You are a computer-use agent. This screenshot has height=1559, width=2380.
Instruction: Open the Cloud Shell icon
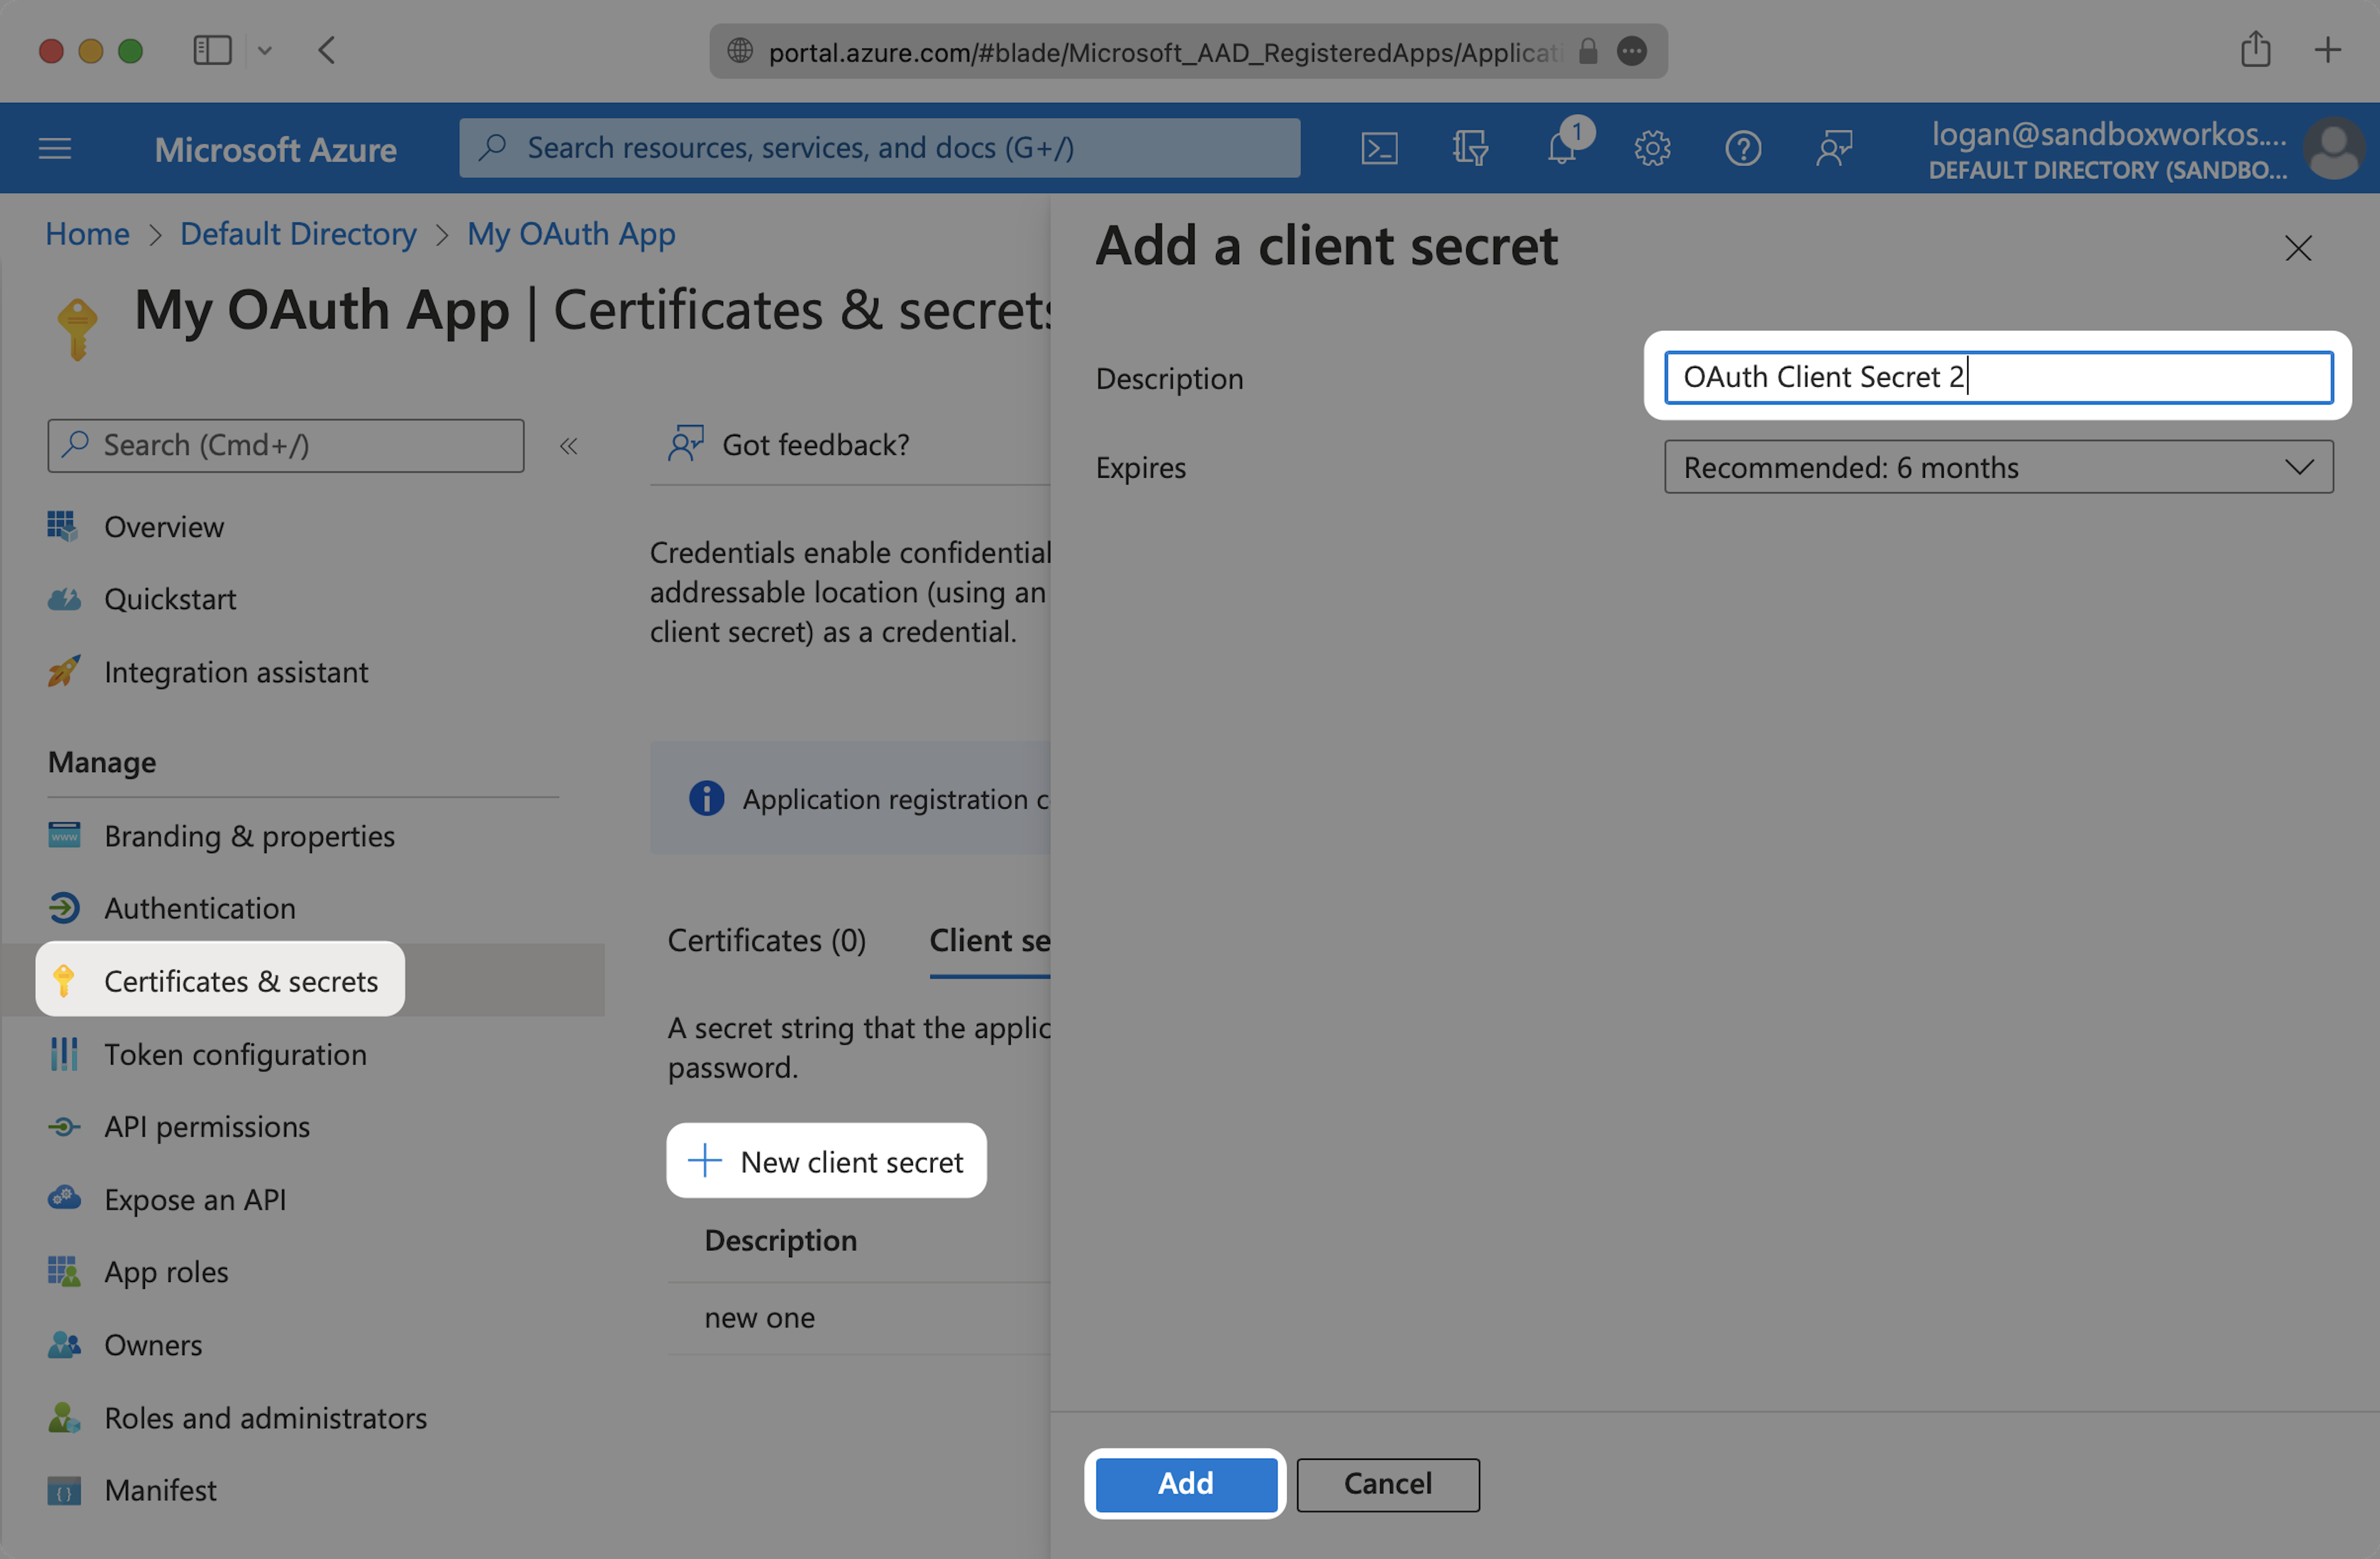(x=1379, y=148)
